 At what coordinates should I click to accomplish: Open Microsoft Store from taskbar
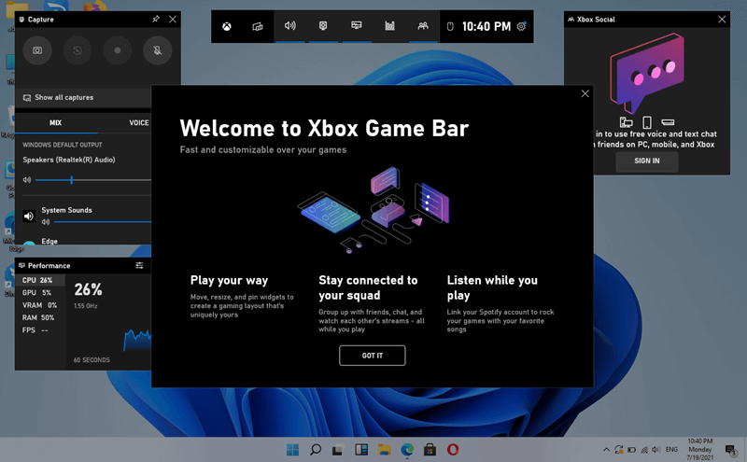[430, 449]
